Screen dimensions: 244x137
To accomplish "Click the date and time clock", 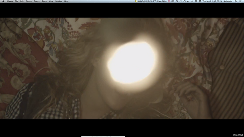I will (212, 1).
